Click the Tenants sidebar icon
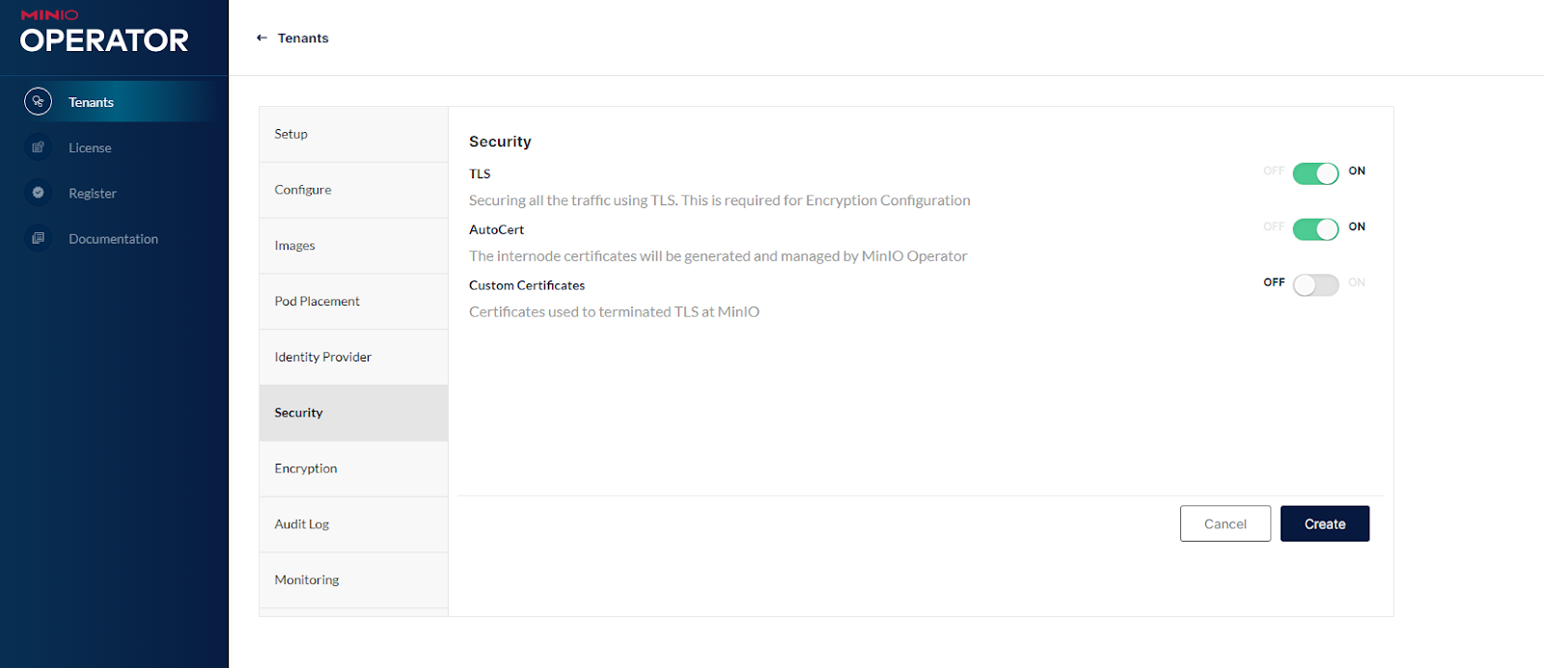Image resolution: width=1544 pixels, height=668 pixels. click(38, 101)
